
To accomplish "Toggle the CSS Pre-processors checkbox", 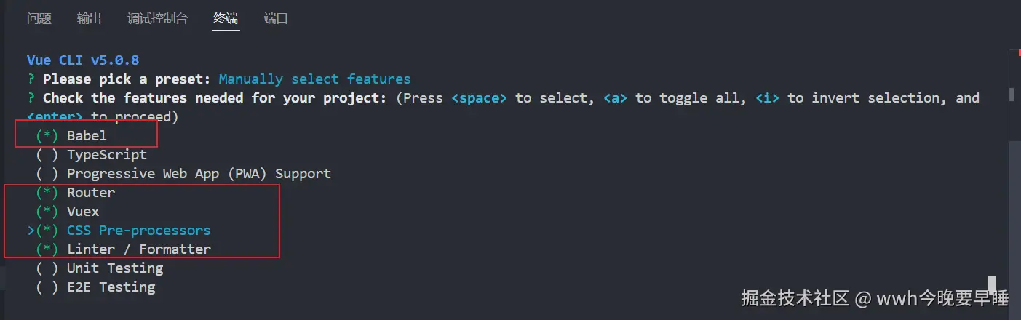I will [x=47, y=231].
